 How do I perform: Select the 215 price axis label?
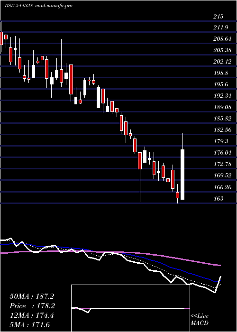218,16
